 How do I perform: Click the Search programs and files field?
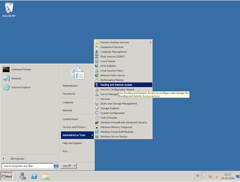(x=27, y=165)
